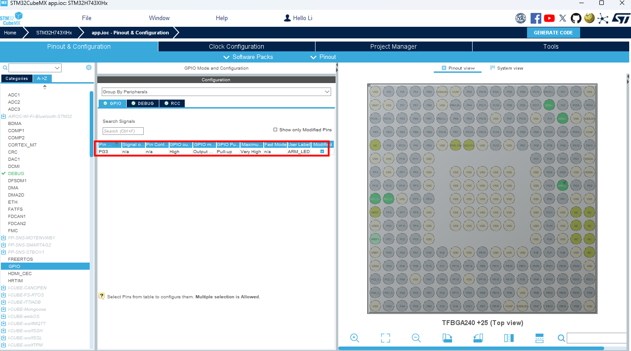Open the DEBUG configuration tab
The height and width of the screenshot is (351, 631).
click(x=143, y=103)
